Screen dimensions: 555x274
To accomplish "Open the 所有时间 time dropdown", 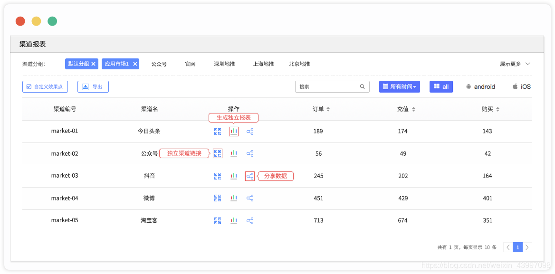I will (x=400, y=86).
